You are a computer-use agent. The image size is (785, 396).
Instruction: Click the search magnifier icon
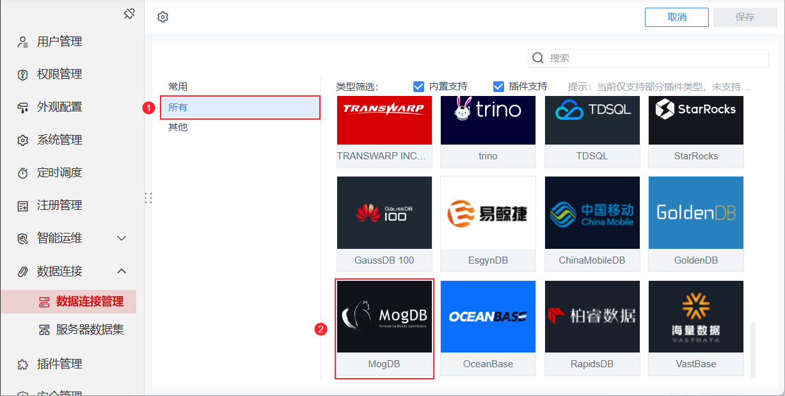538,58
